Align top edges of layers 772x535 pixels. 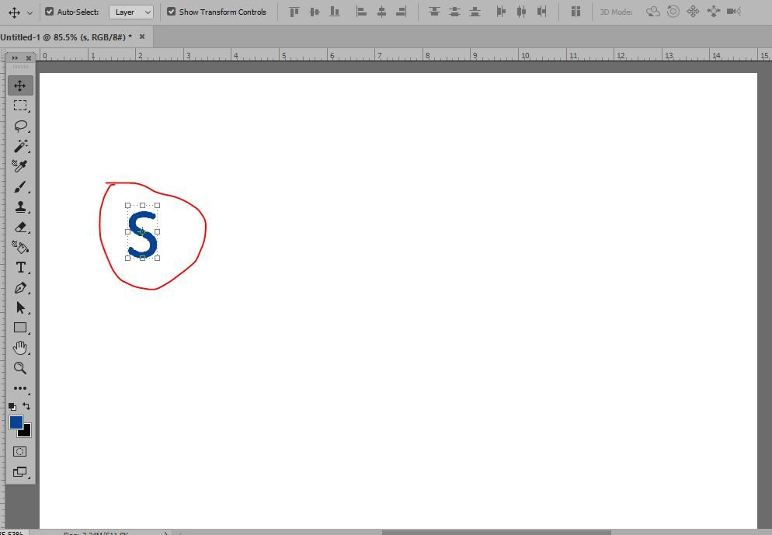[294, 12]
